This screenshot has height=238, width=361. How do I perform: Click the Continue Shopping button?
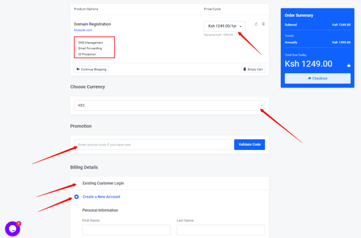click(91, 69)
